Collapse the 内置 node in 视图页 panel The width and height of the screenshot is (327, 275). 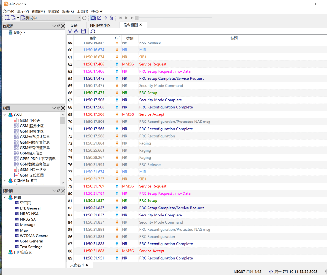(5, 197)
